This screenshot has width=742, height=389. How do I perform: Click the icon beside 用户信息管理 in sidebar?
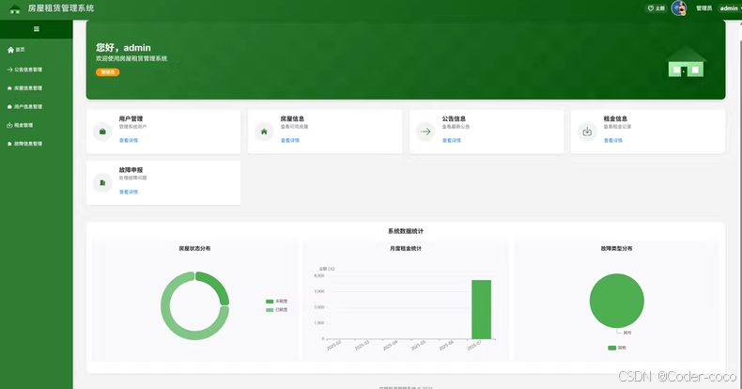click(9, 107)
